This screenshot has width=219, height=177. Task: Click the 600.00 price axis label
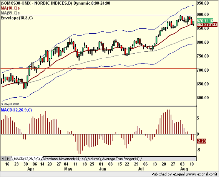(x=202, y=98)
